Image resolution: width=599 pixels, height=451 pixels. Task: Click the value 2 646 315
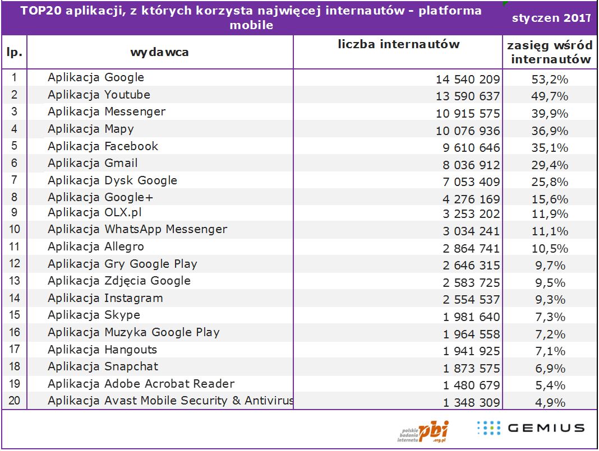pyautogui.click(x=471, y=266)
